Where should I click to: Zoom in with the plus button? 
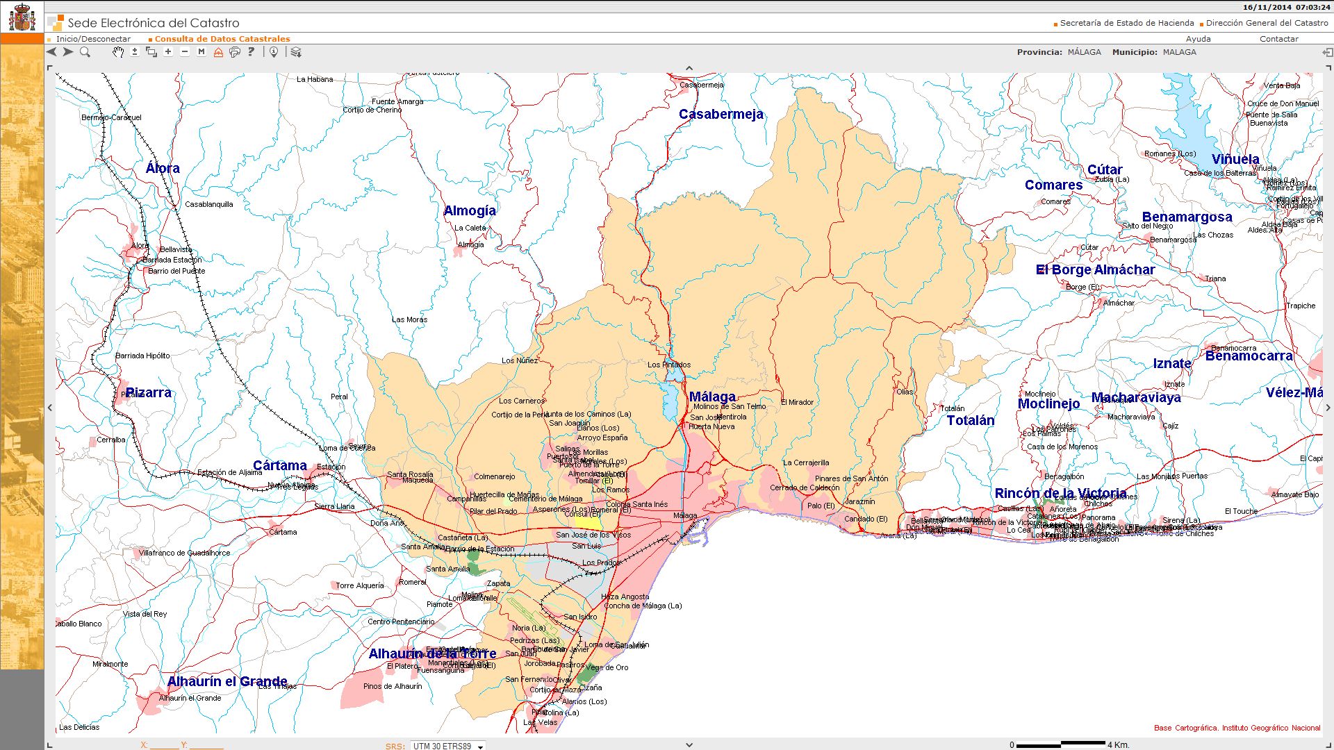pyautogui.click(x=168, y=52)
